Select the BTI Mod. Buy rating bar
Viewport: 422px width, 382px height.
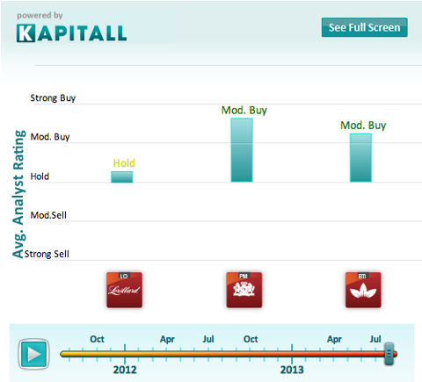[360, 158]
